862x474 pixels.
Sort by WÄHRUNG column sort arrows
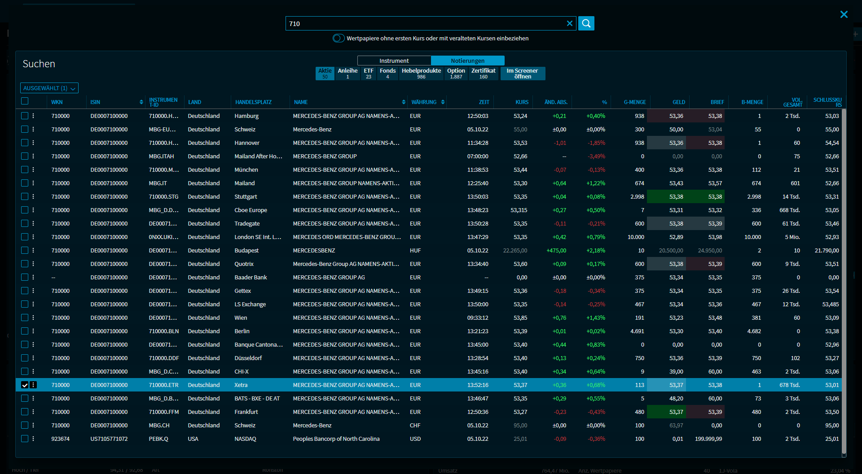pyautogui.click(x=443, y=102)
